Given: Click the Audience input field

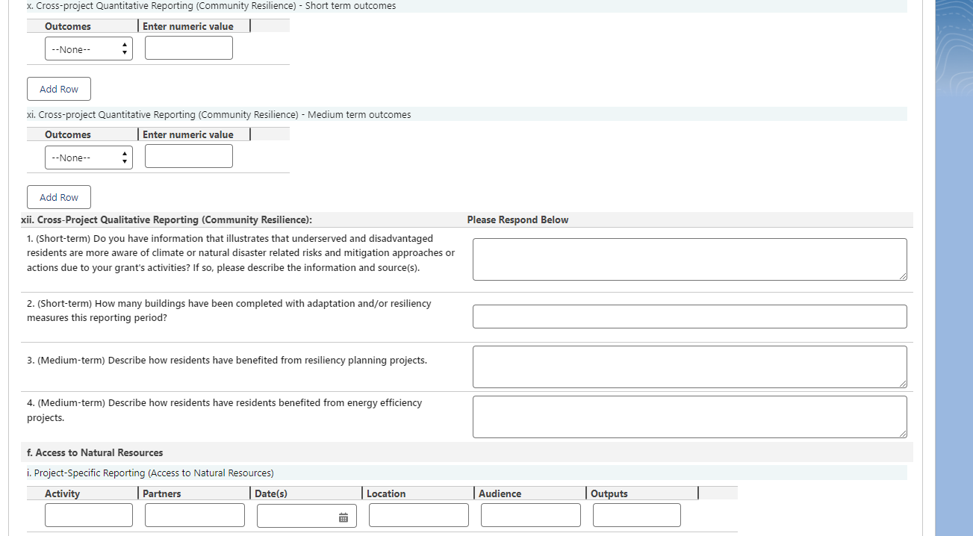Looking at the screenshot, I should coord(530,515).
